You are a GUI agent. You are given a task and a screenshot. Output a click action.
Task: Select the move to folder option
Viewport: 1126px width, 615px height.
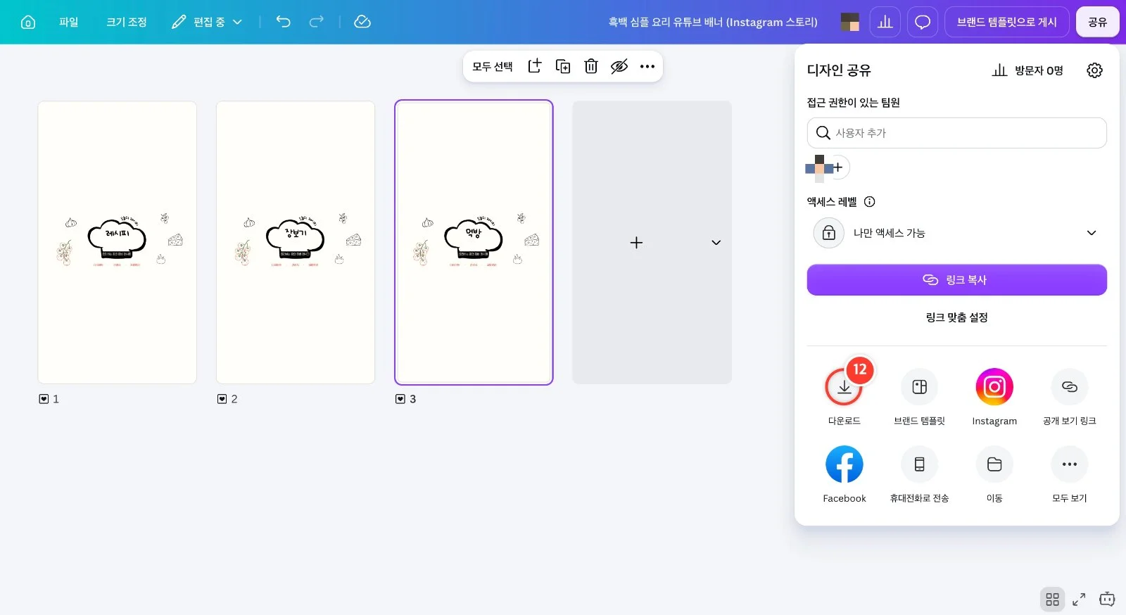[x=994, y=464]
